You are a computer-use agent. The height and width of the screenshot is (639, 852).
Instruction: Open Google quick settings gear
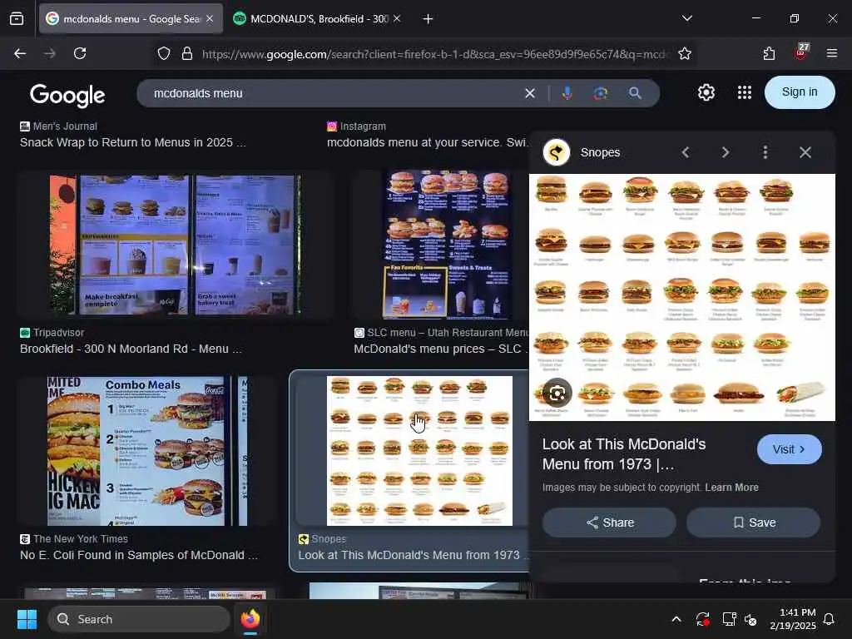click(x=706, y=92)
